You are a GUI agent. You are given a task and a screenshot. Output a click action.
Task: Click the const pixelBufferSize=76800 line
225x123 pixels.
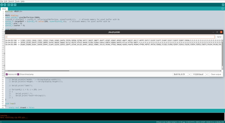(23, 17)
